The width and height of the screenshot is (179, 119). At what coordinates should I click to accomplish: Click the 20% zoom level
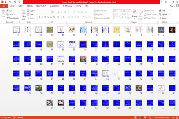click(x=173, y=118)
